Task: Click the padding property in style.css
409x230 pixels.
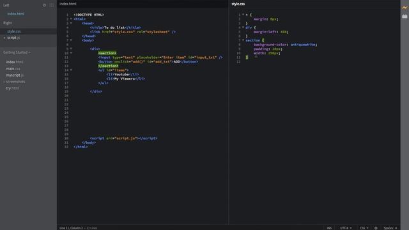Action: tap(261, 49)
